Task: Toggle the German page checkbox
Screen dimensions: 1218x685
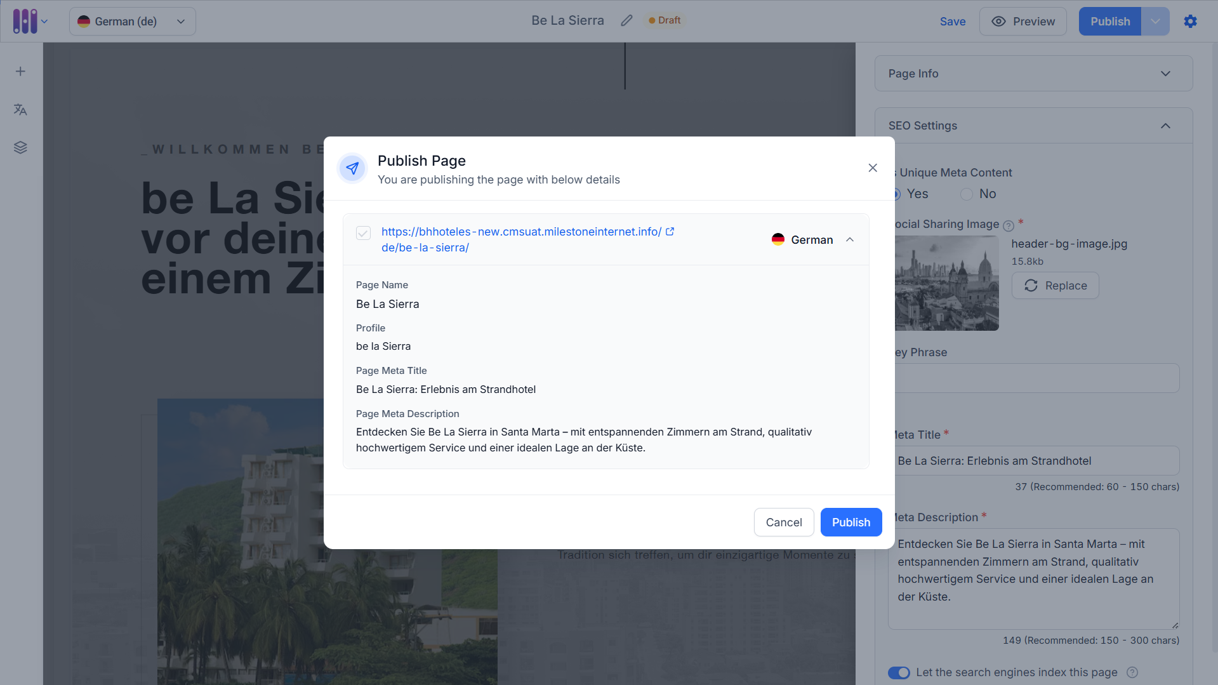Action: (363, 233)
